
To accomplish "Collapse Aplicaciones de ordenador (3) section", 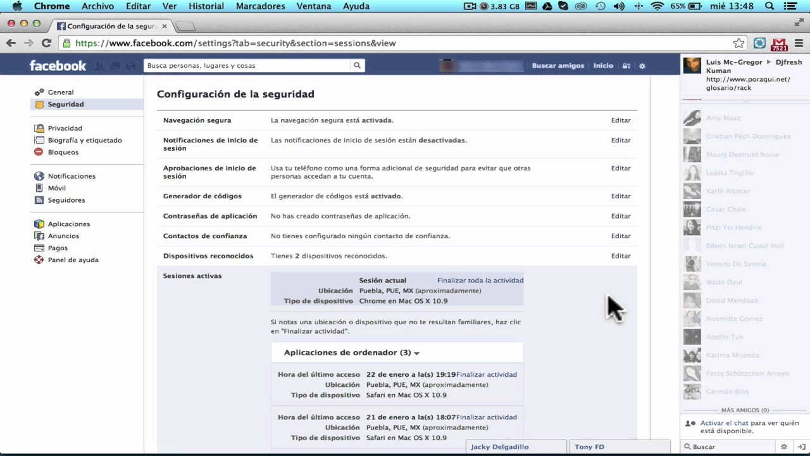I will tap(352, 353).
